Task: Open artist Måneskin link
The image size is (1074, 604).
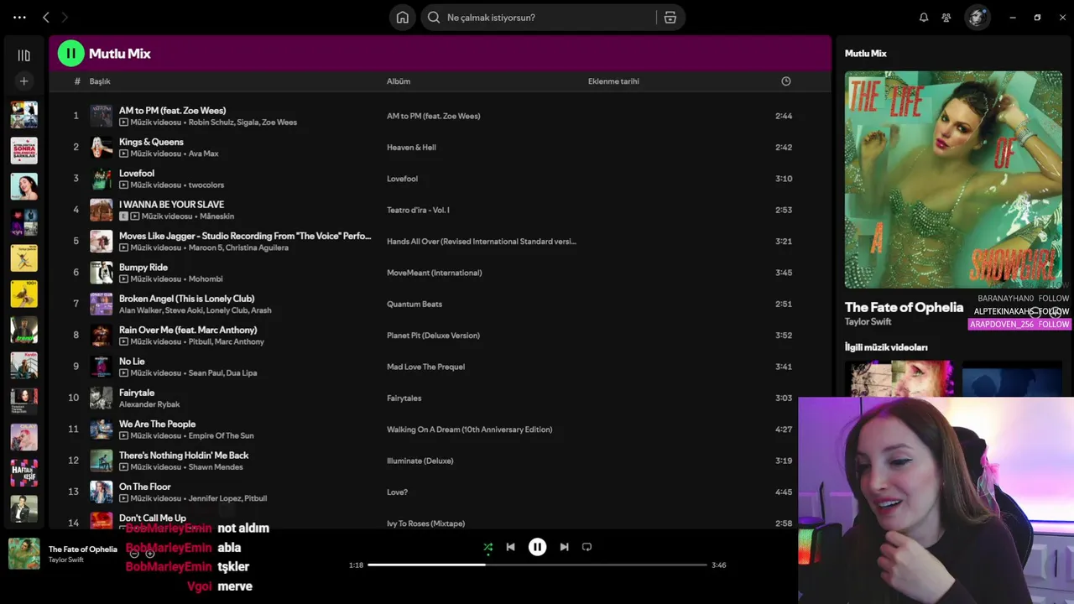Action: tap(216, 216)
